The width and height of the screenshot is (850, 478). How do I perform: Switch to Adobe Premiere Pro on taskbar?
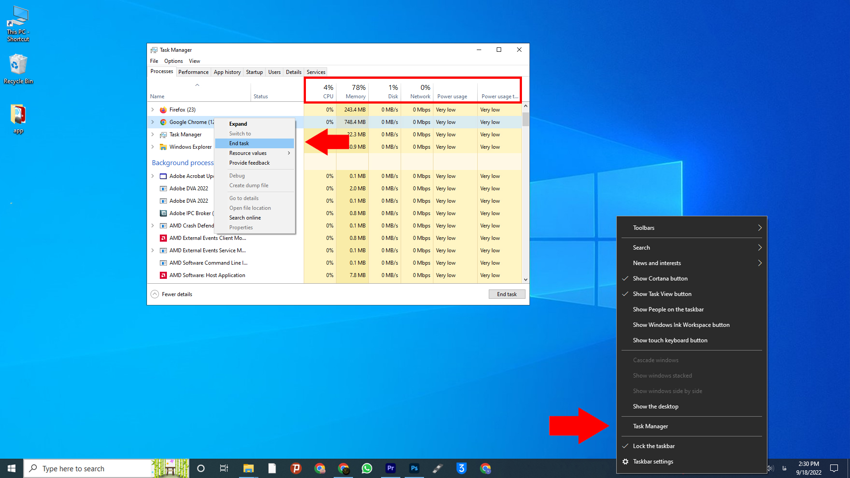(390, 468)
